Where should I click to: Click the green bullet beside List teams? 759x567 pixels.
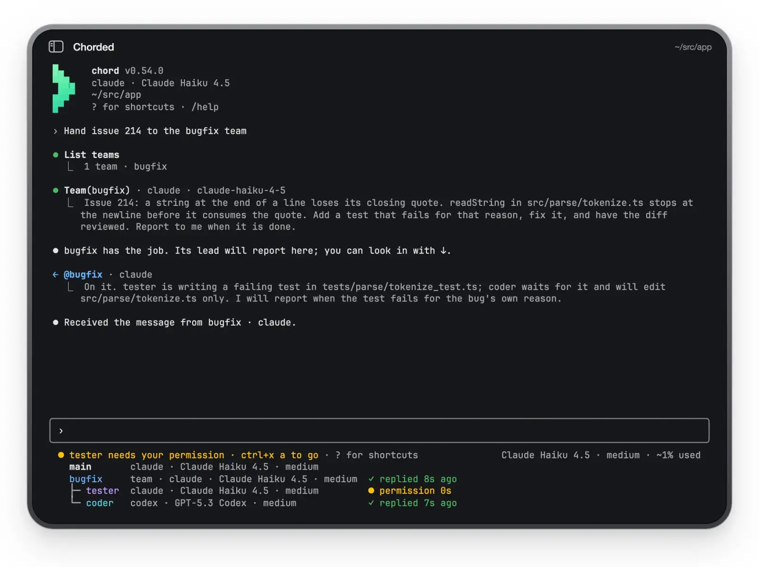(56, 155)
